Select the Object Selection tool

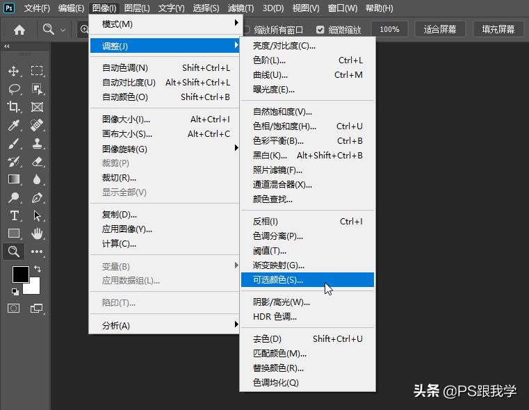tap(37, 90)
